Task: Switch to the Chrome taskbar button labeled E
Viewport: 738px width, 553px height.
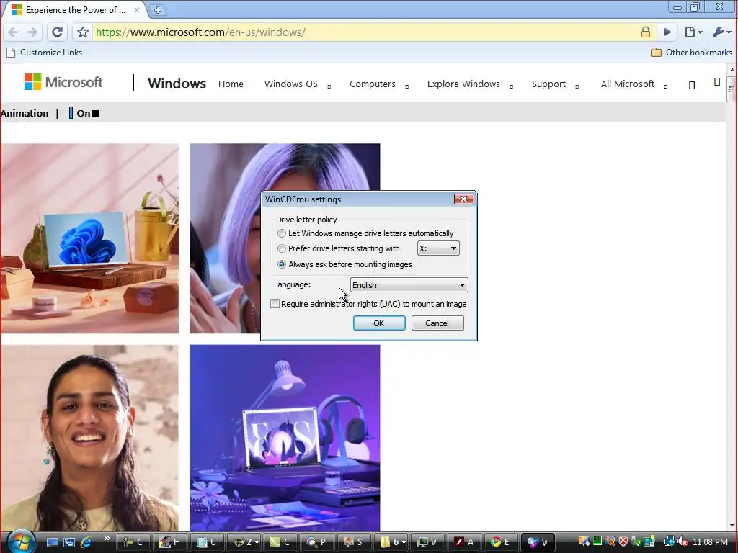Action: coord(501,542)
